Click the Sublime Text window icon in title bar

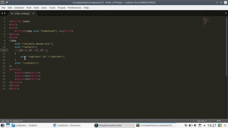click(x=2, y=2)
